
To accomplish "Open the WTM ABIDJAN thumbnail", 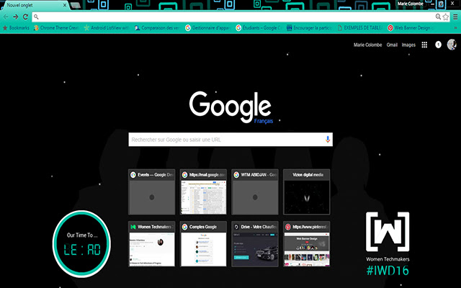I will click(255, 192).
